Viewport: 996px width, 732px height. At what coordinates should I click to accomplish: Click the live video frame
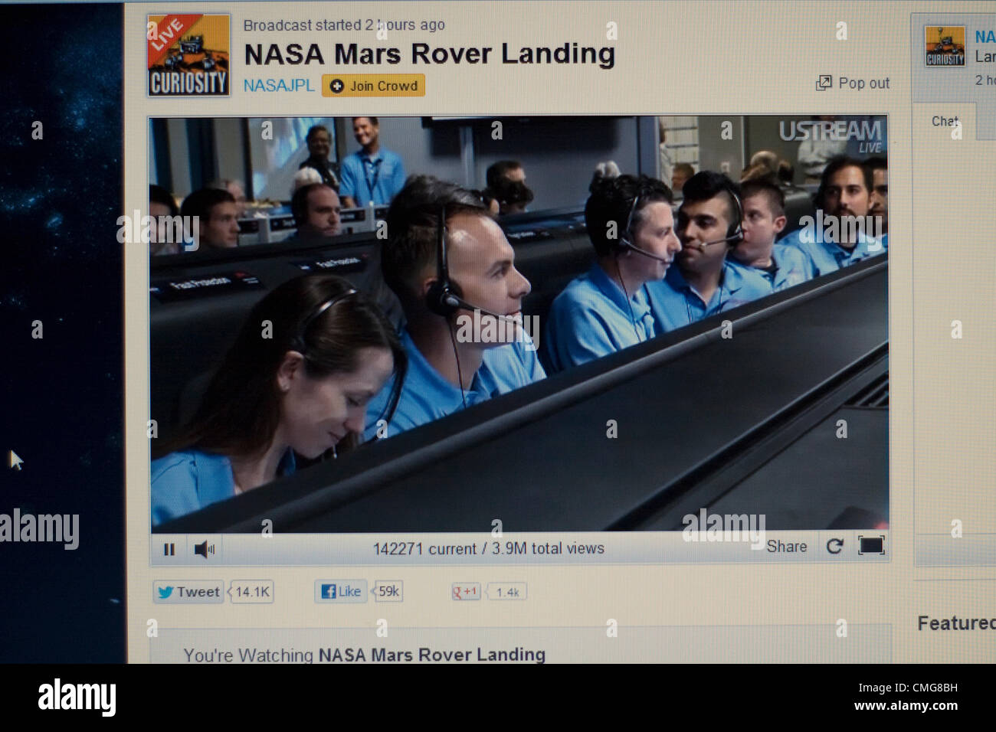(519, 324)
